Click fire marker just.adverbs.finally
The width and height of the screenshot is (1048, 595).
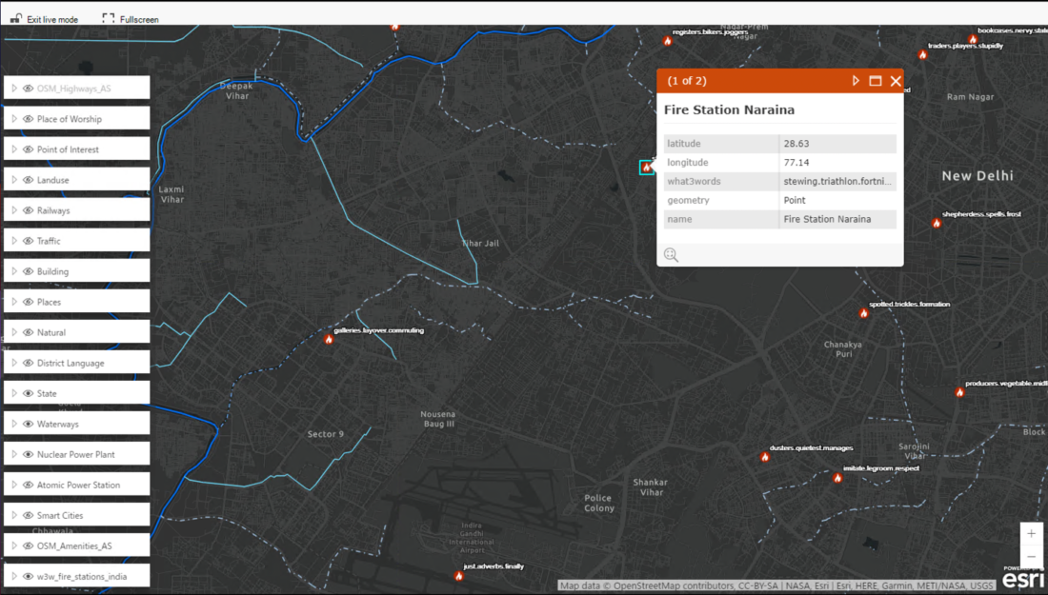point(458,576)
